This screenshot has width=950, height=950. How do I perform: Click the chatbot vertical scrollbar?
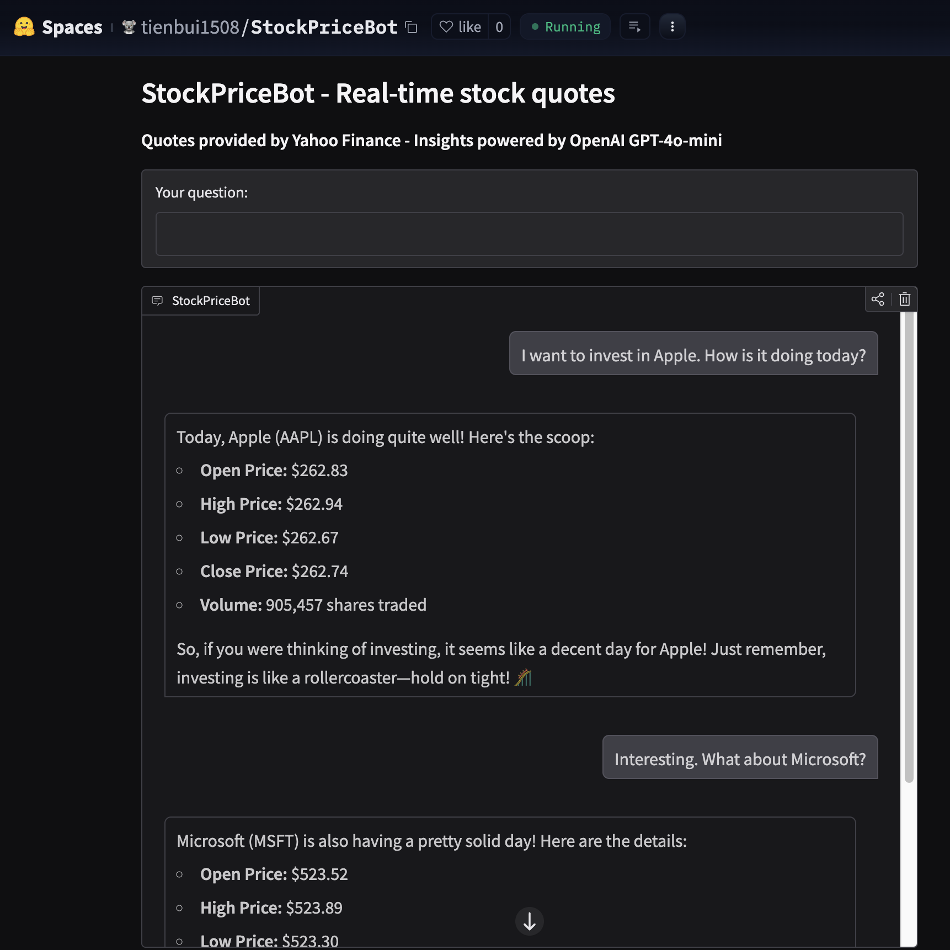[x=909, y=546]
